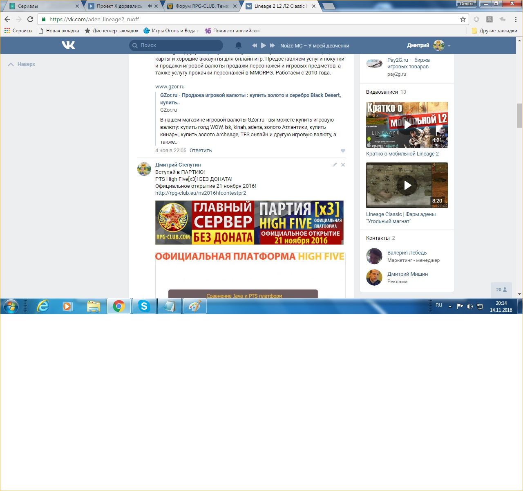Open the ГЛАВНЫЙ СЕРВЕР БЕЗ ДОНАТА banner image

point(249,223)
